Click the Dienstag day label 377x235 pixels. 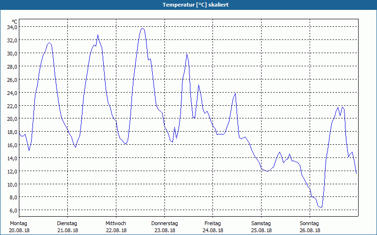click(x=67, y=224)
